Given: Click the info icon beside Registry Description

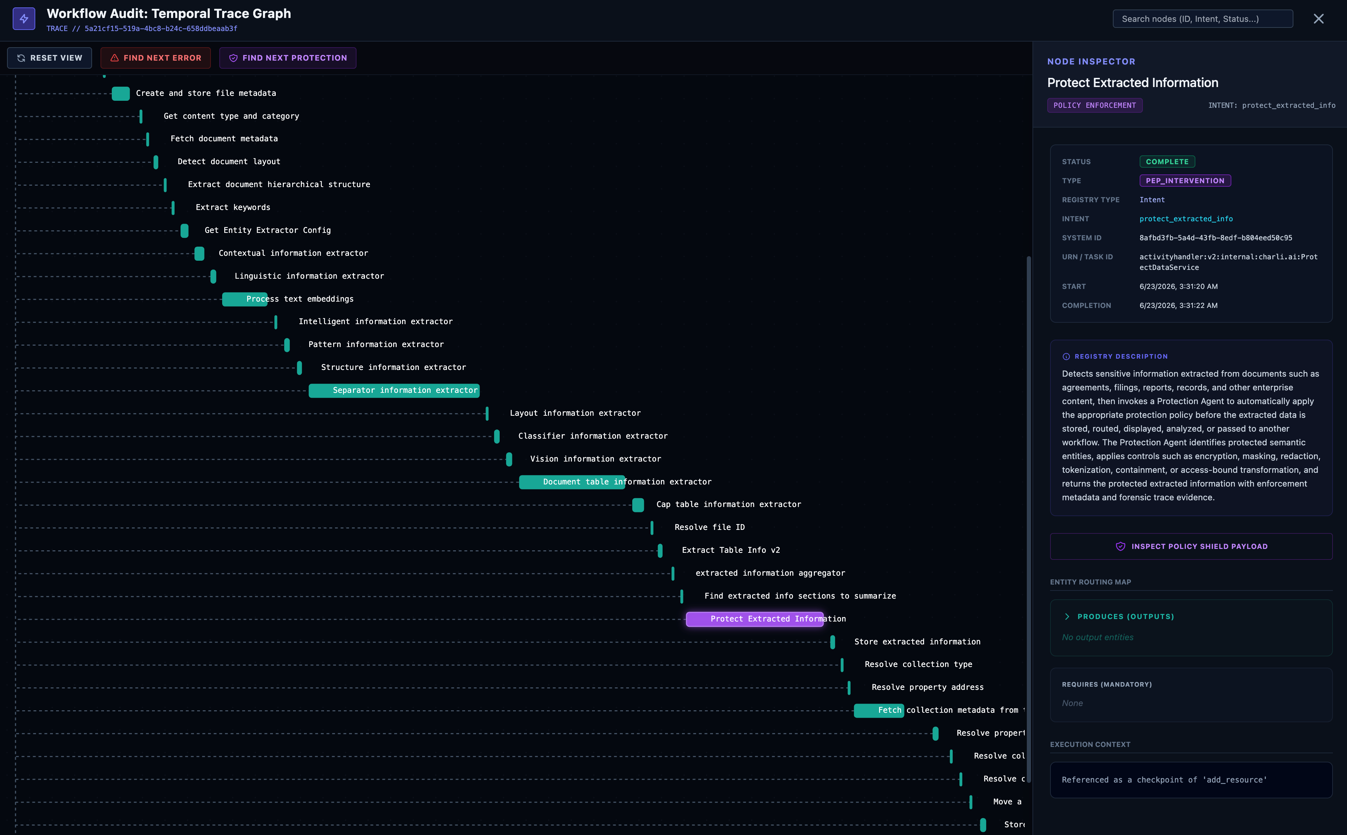Looking at the screenshot, I should tap(1066, 357).
